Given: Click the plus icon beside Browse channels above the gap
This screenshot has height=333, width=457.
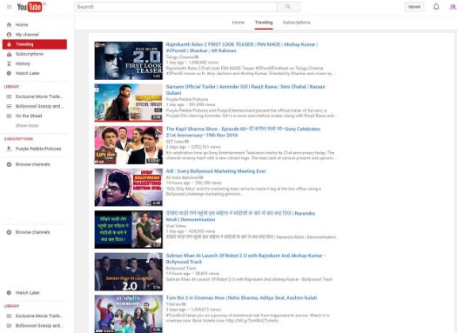Looking at the screenshot, I should (x=9, y=164).
